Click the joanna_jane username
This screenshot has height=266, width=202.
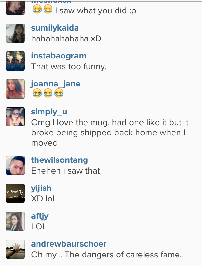pos(56,84)
